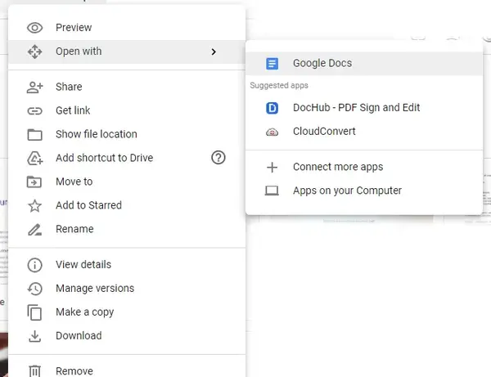Open with DocHub - PDF Sign and Edit
Image resolution: width=491 pixels, height=377 pixels.
364,108
